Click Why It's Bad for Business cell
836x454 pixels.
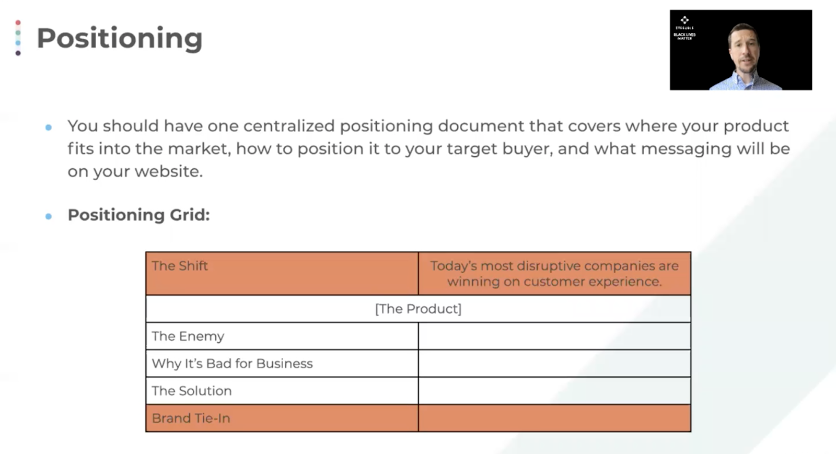[x=282, y=363]
